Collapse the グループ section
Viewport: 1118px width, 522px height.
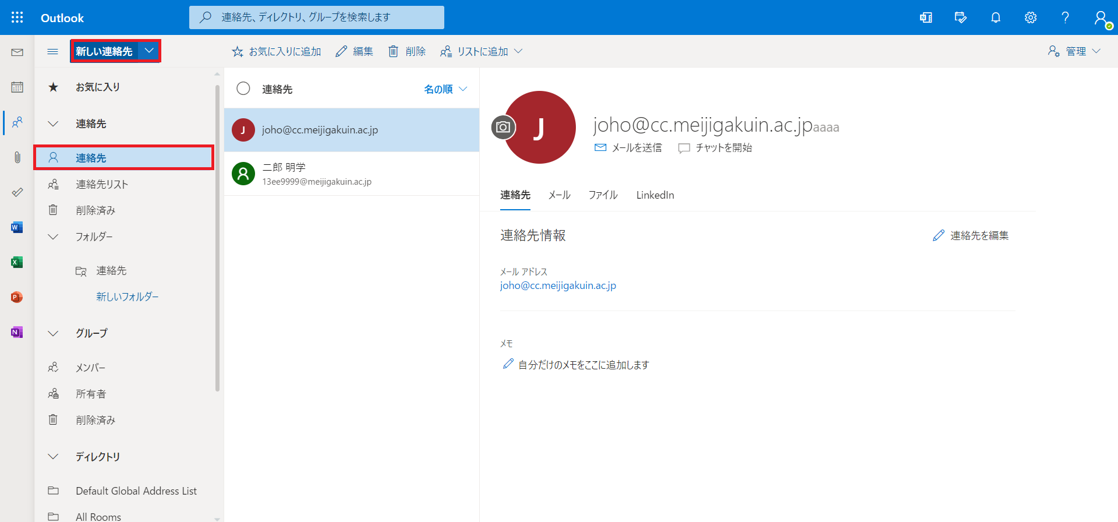[x=53, y=333]
